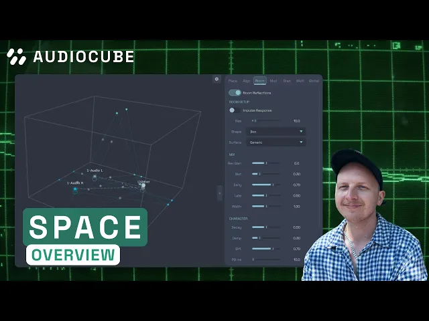429x321 pixels.
Task: Switch to the Multi tab
Action: point(300,81)
